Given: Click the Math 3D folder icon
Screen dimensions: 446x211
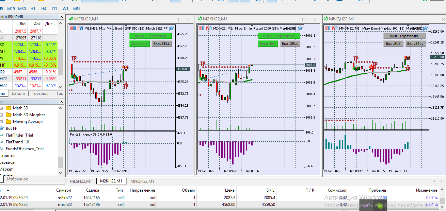Looking at the screenshot, I should (x=9, y=108).
